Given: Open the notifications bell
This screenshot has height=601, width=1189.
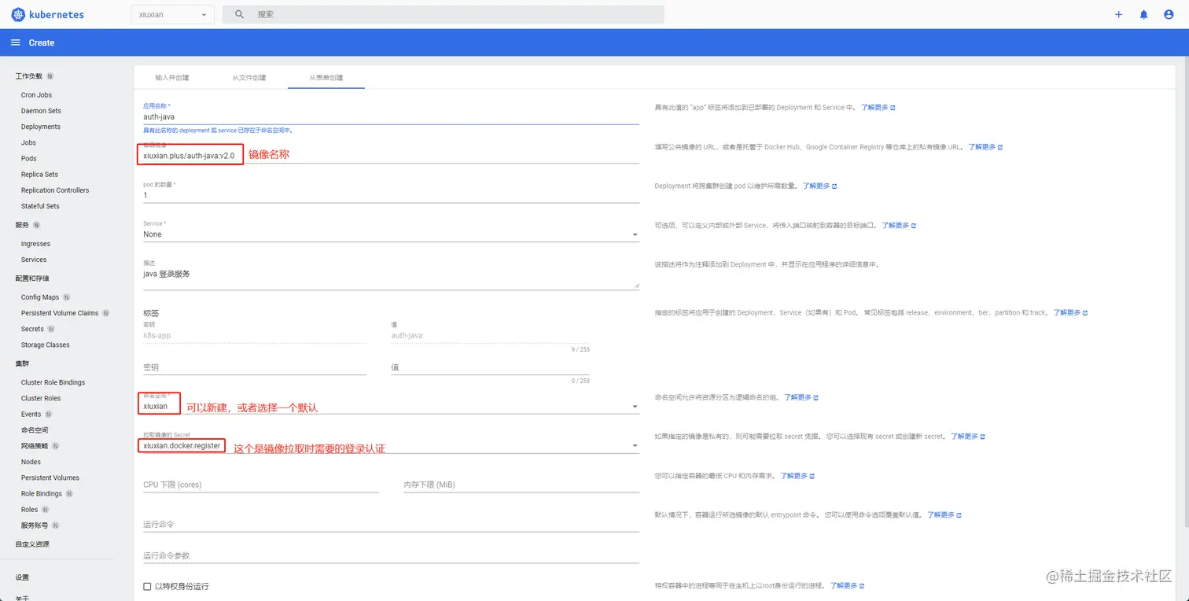Looking at the screenshot, I should [1143, 14].
